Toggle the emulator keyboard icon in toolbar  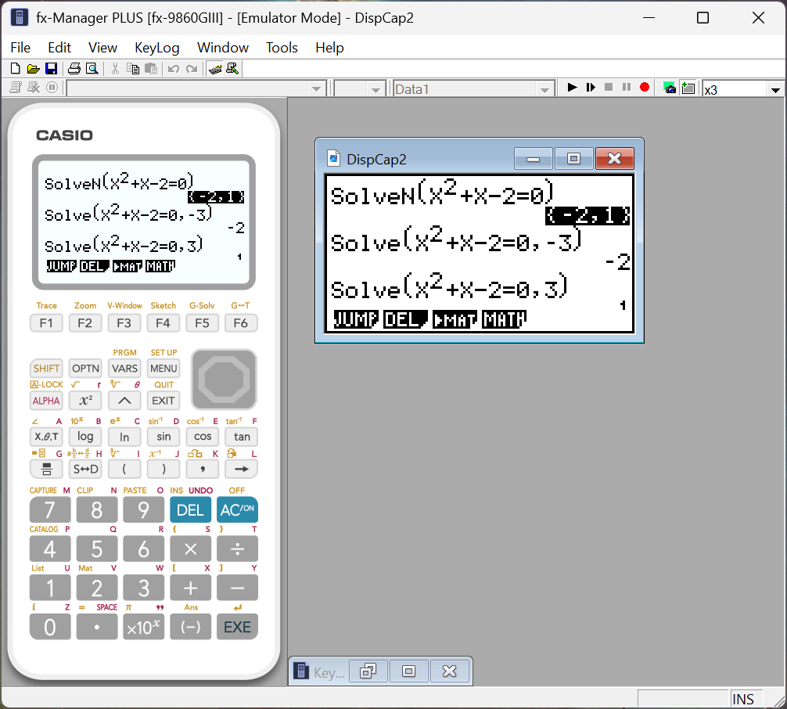[215, 69]
